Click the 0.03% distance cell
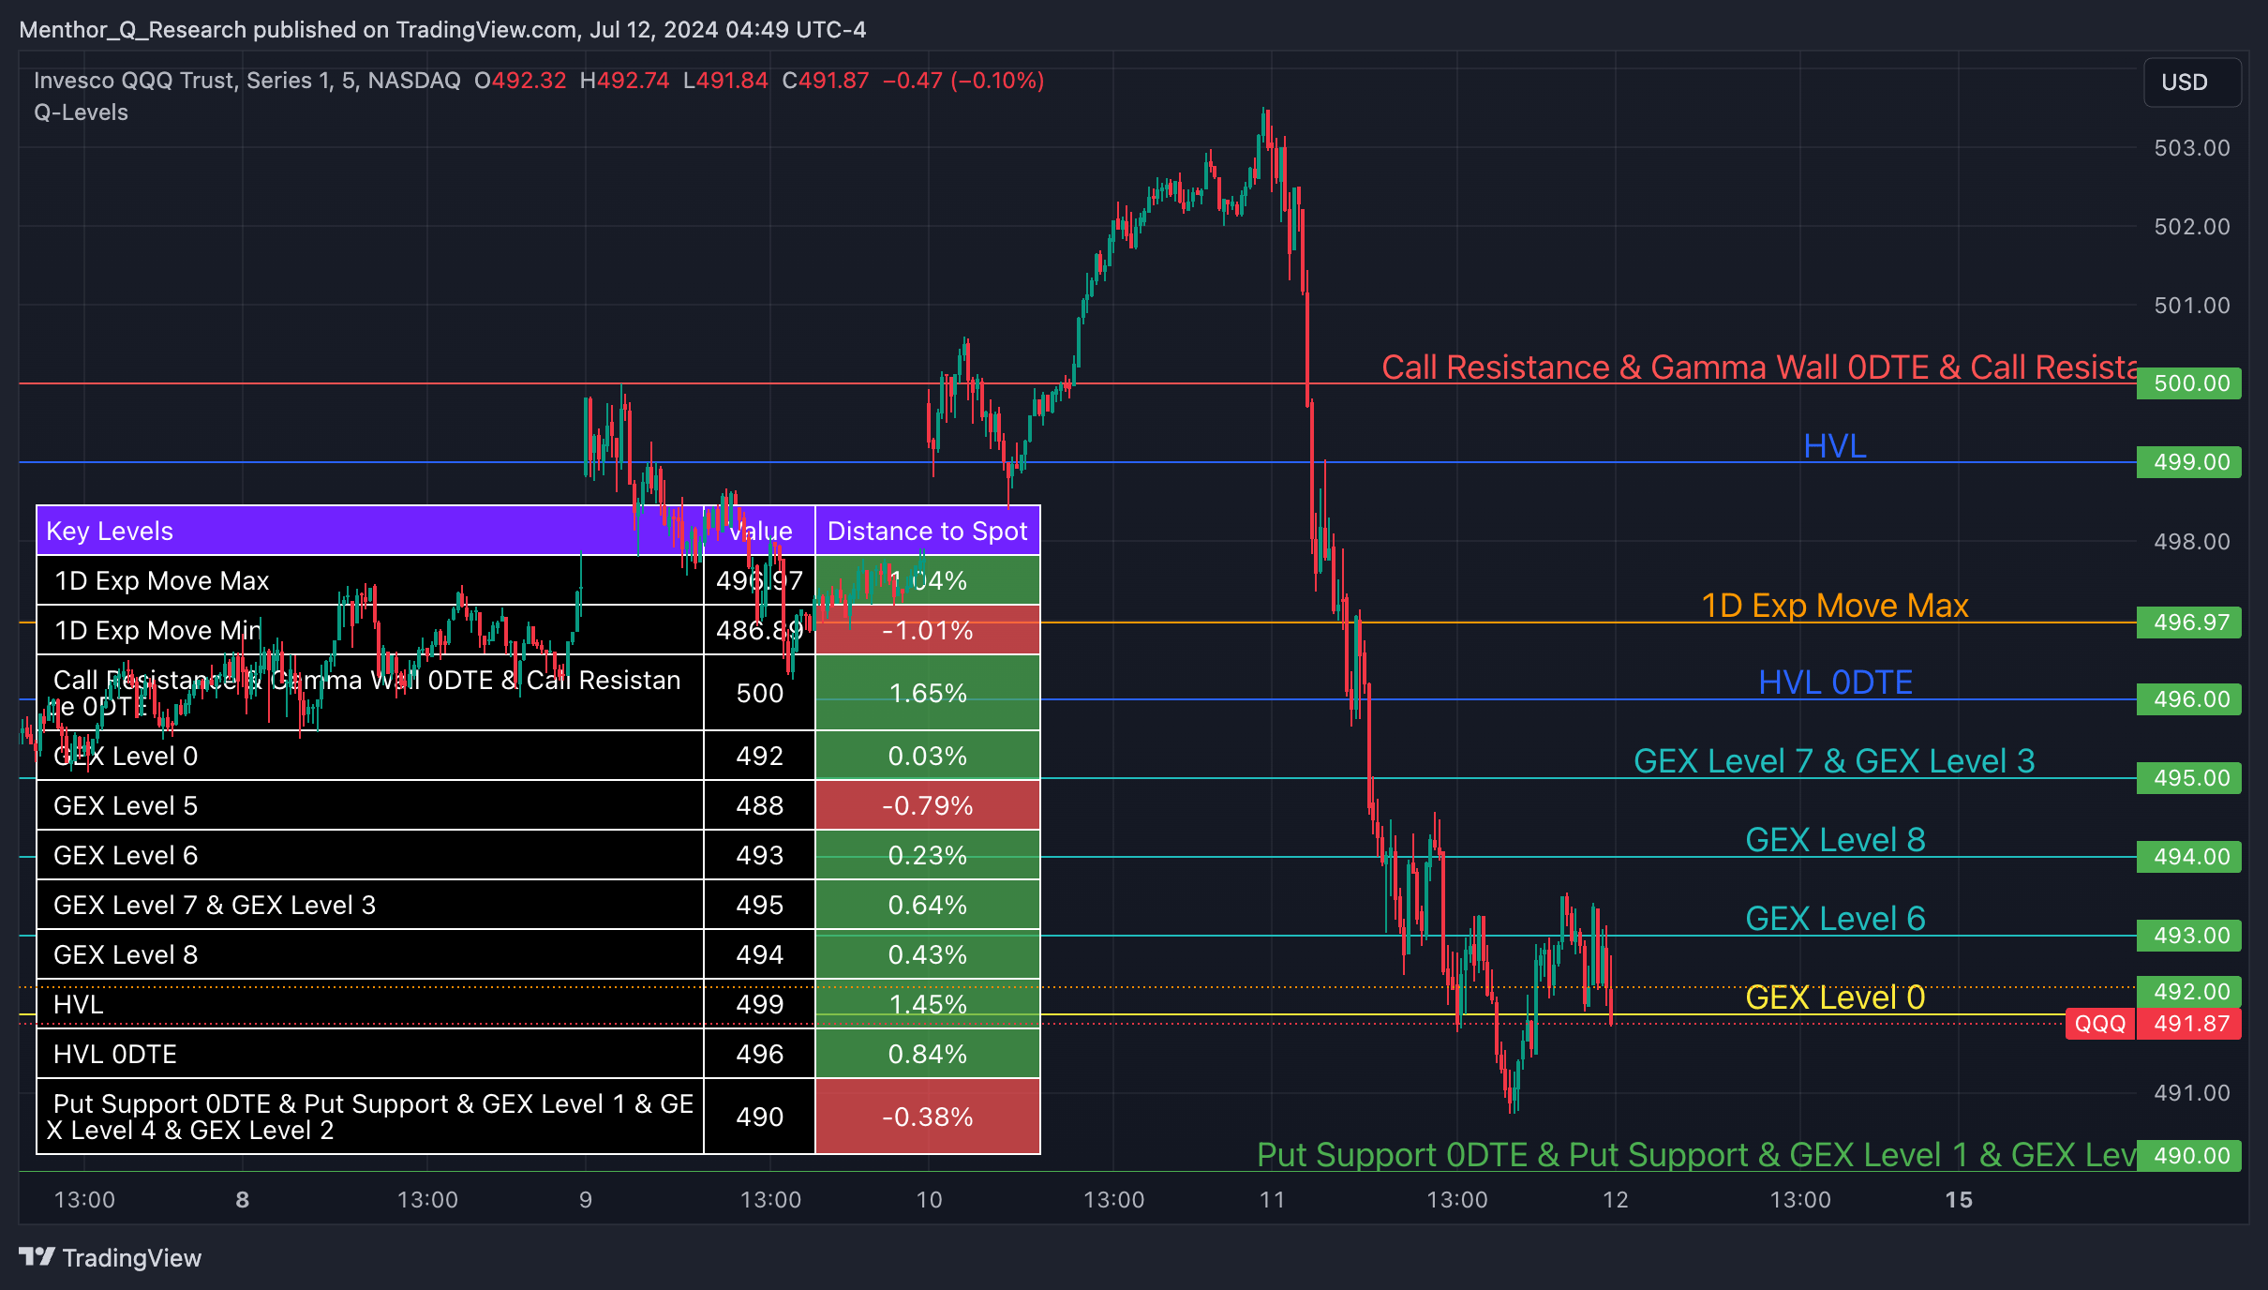The height and width of the screenshot is (1290, 2268). coord(928,757)
